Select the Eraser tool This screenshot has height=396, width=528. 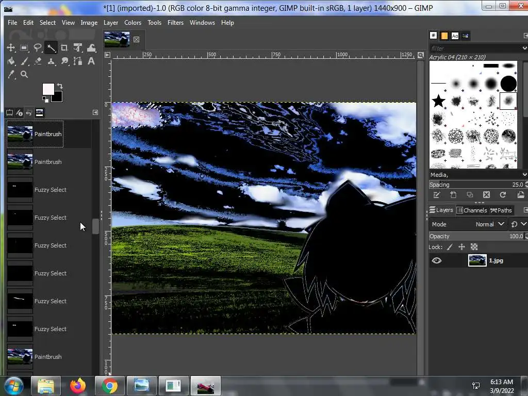pyautogui.click(x=37, y=61)
